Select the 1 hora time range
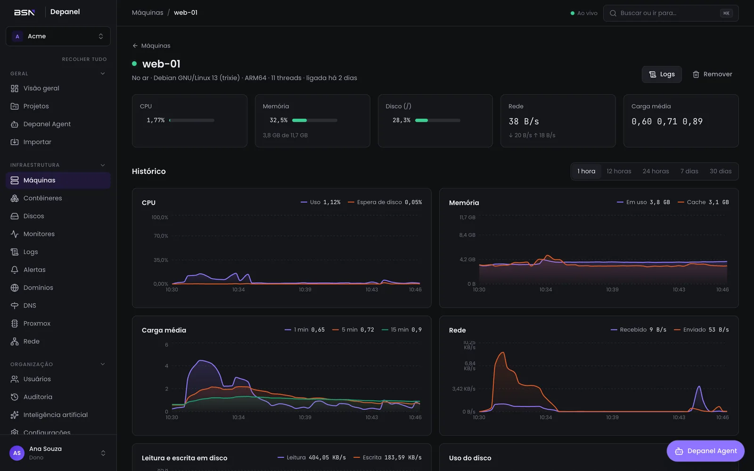Image resolution: width=754 pixels, height=471 pixels. click(x=586, y=171)
